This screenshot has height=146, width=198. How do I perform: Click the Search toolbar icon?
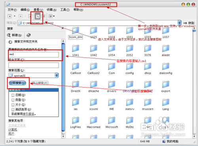click(38, 16)
